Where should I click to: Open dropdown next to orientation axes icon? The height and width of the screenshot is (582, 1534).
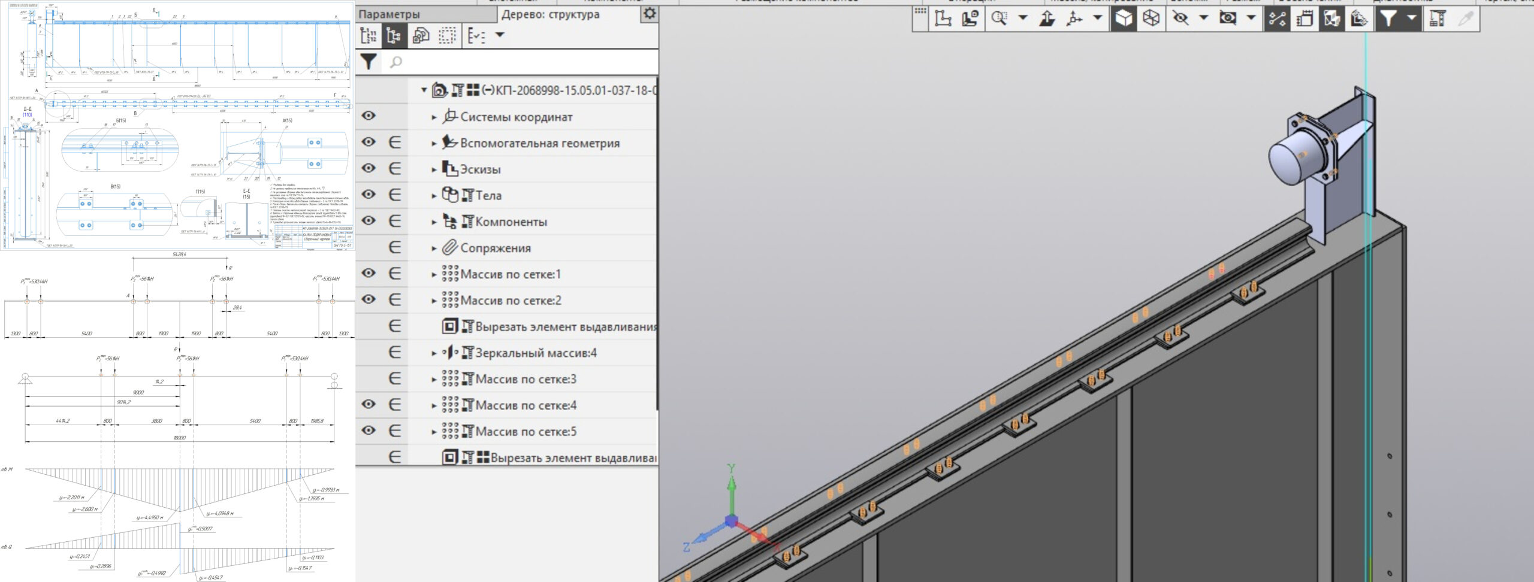[1098, 18]
